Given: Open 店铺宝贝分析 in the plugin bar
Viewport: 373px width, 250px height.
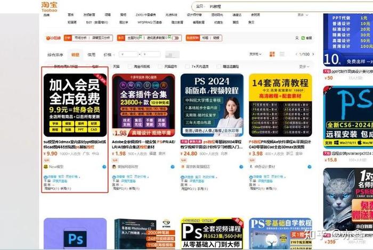Looking at the screenshot, I should tap(101, 38).
